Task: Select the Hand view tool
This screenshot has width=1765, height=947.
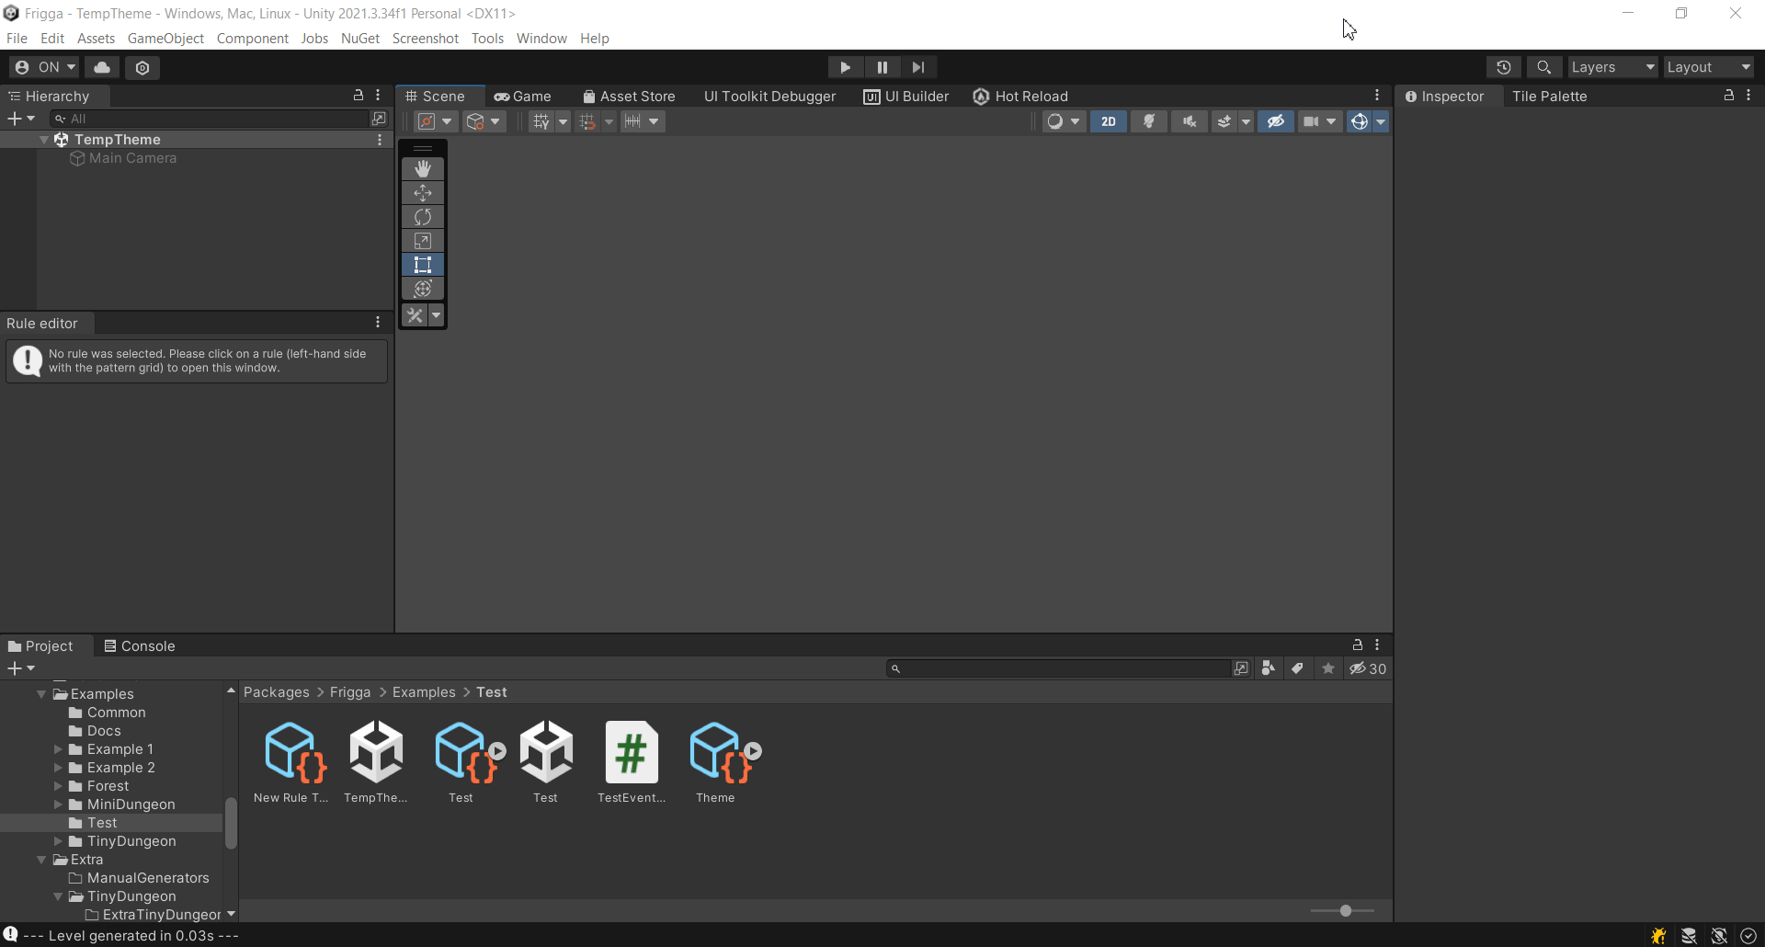Action: point(423,169)
